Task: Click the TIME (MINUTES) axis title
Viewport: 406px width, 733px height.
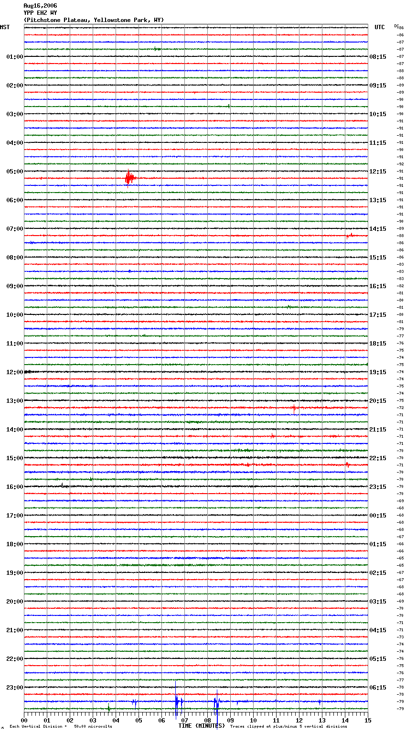Action: (x=202, y=726)
